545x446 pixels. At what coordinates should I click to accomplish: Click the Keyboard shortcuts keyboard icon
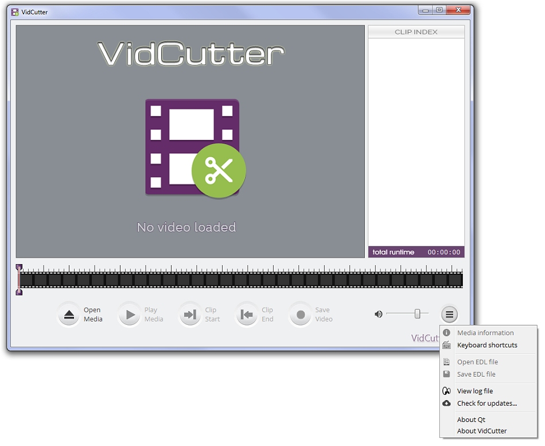[x=447, y=345]
